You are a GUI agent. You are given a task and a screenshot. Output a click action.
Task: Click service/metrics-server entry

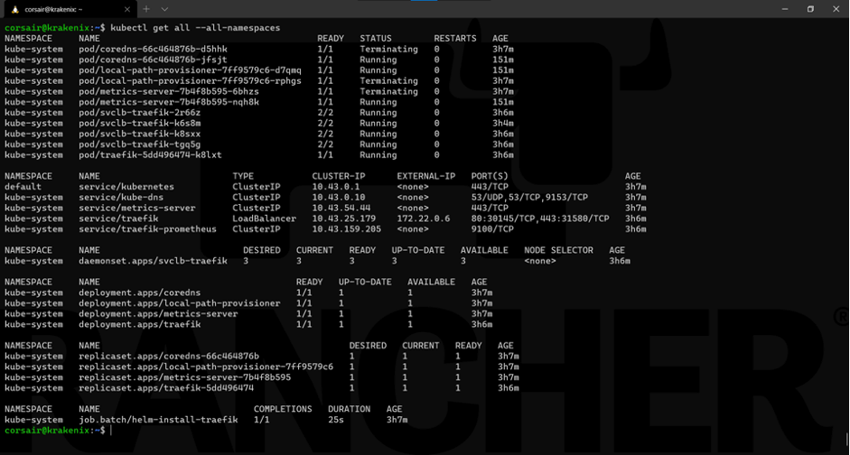tap(136, 208)
